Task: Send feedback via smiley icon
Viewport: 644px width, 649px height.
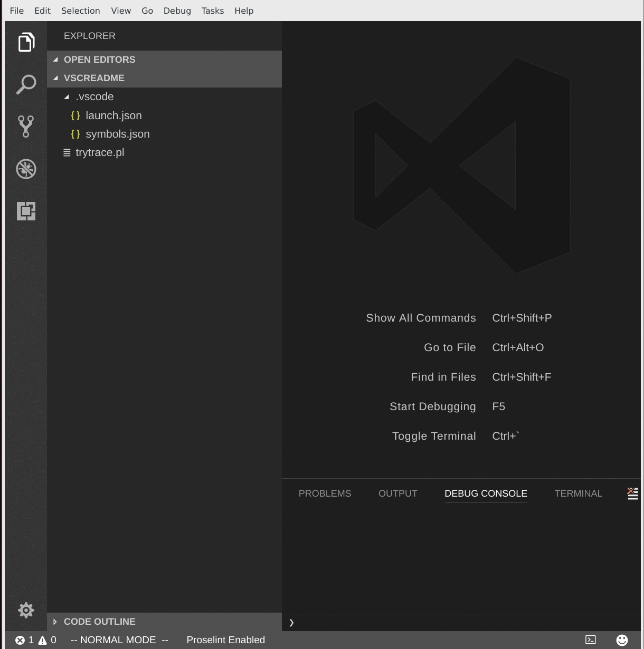Action: click(622, 640)
